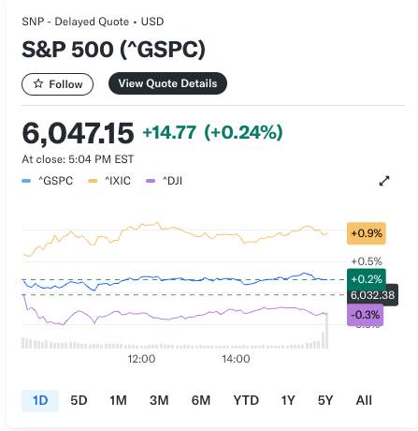Click the +0.9% Nasdaq change label
418x431 pixels.
coord(367,233)
